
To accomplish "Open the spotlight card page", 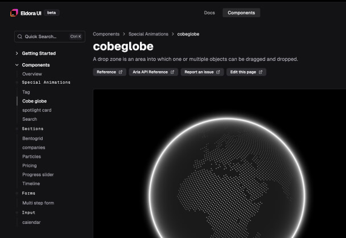I will pyautogui.click(x=37, y=110).
